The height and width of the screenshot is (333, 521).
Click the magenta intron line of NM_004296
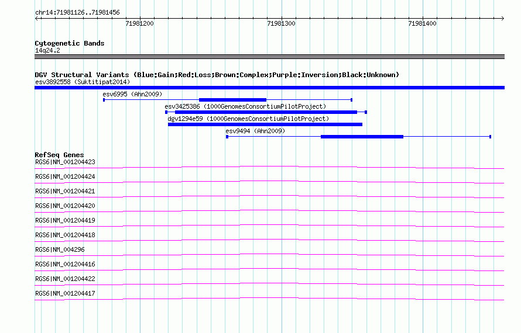pos(269,254)
